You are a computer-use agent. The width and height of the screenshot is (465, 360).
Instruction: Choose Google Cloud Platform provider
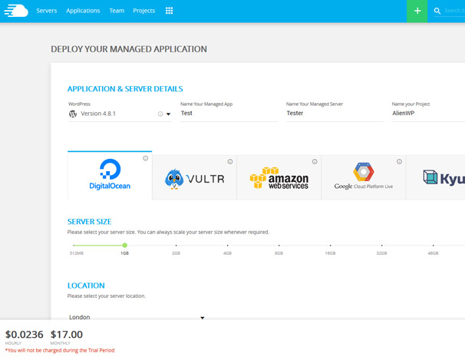tap(364, 177)
